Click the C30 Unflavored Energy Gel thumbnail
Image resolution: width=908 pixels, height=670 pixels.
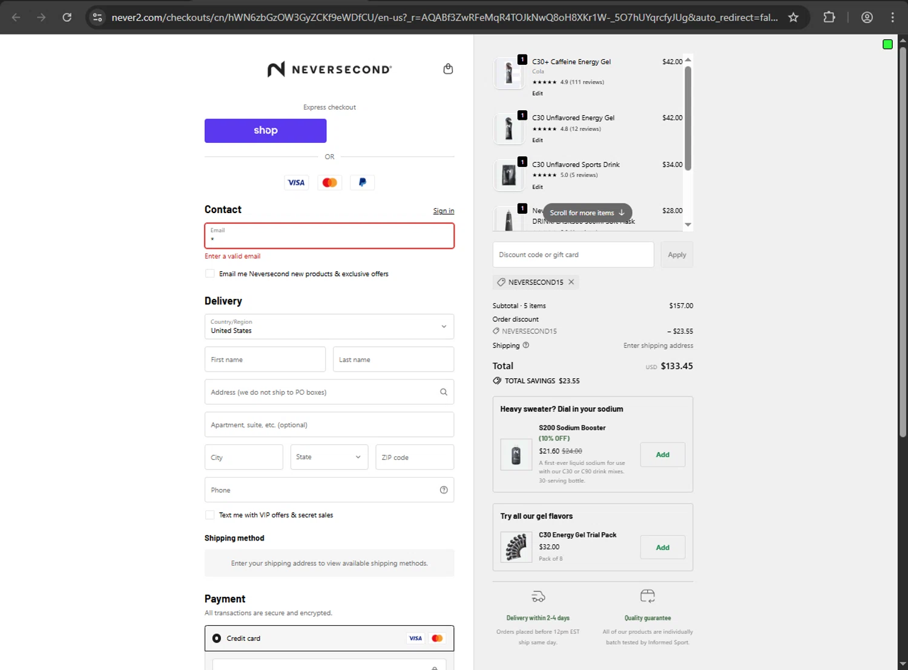click(508, 128)
